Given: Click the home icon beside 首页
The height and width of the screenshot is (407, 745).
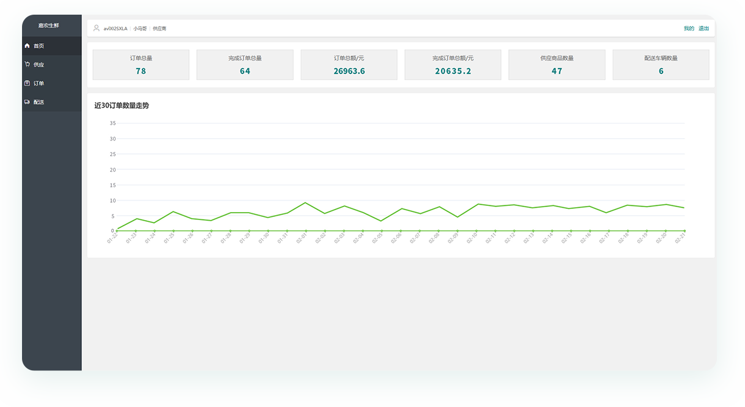Looking at the screenshot, I should [x=27, y=46].
